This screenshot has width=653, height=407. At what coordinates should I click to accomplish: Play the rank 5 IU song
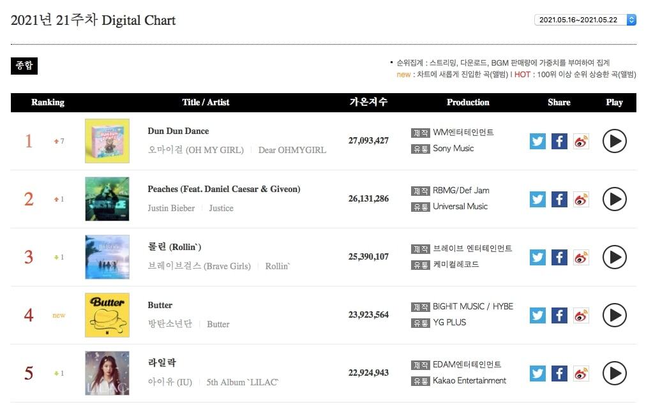coord(614,373)
